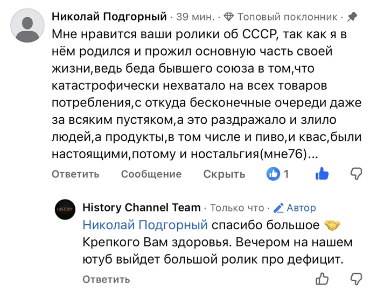Dislike the History Channel Team reply
This screenshot has height=298, width=377.
356,279
